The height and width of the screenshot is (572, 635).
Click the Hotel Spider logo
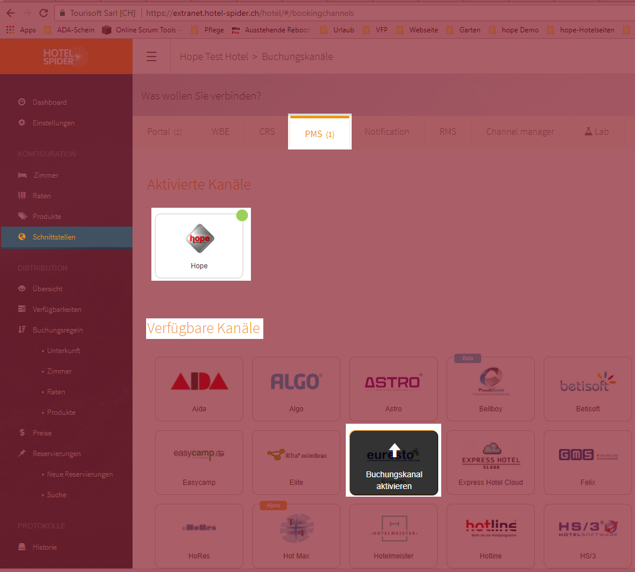click(65, 56)
